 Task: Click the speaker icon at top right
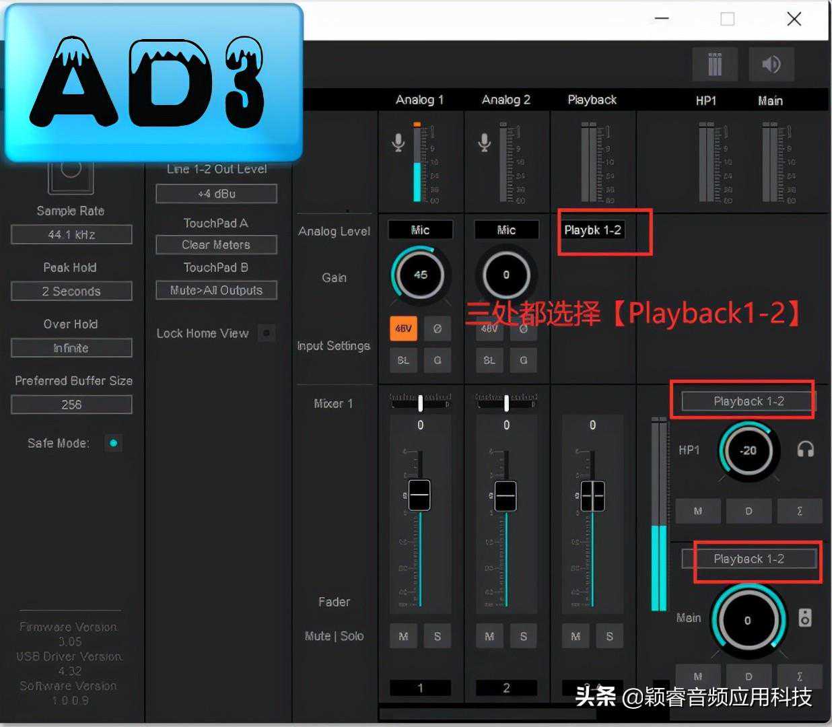771,65
